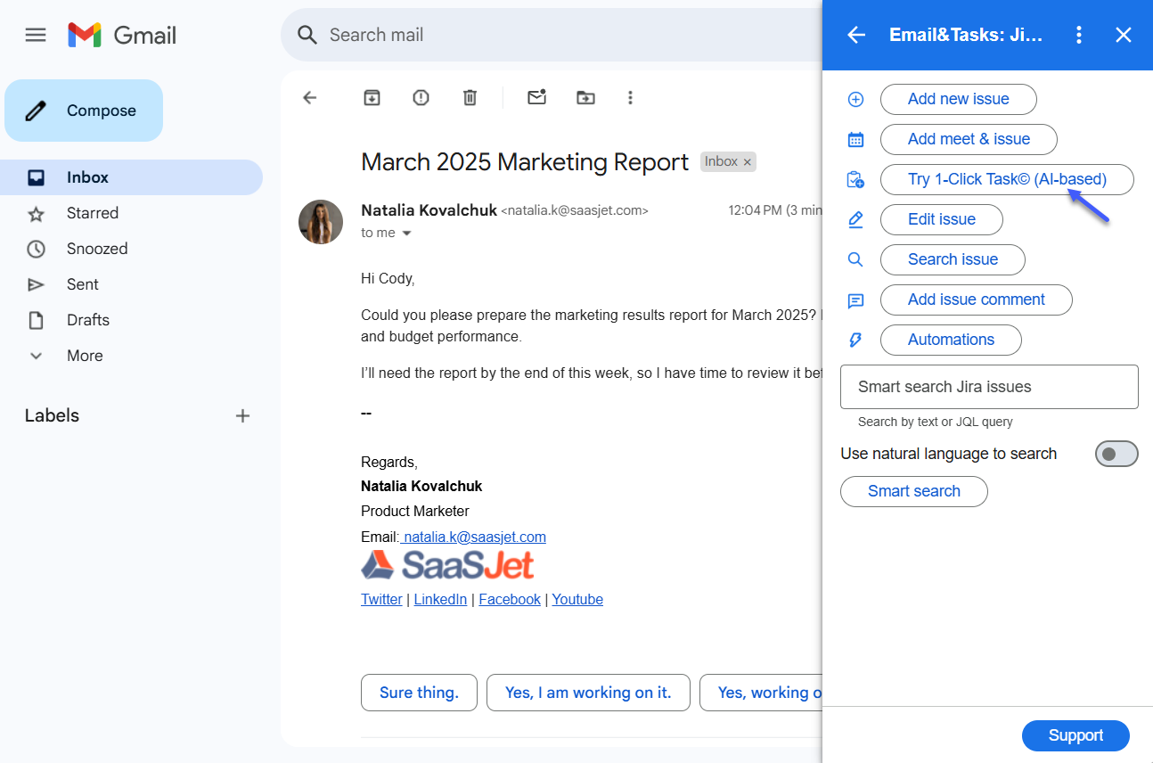The width and height of the screenshot is (1153, 763).
Task: Mark email as unread icon
Action: (536, 98)
